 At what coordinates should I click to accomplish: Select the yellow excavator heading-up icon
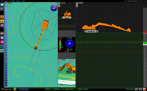[x=2, y=21]
